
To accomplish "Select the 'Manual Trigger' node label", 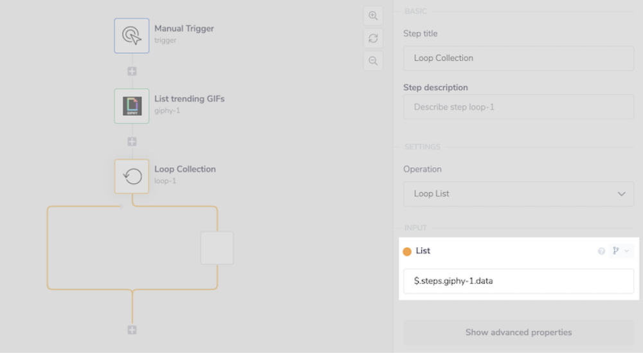I will pyautogui.click(x=184, y=28).
